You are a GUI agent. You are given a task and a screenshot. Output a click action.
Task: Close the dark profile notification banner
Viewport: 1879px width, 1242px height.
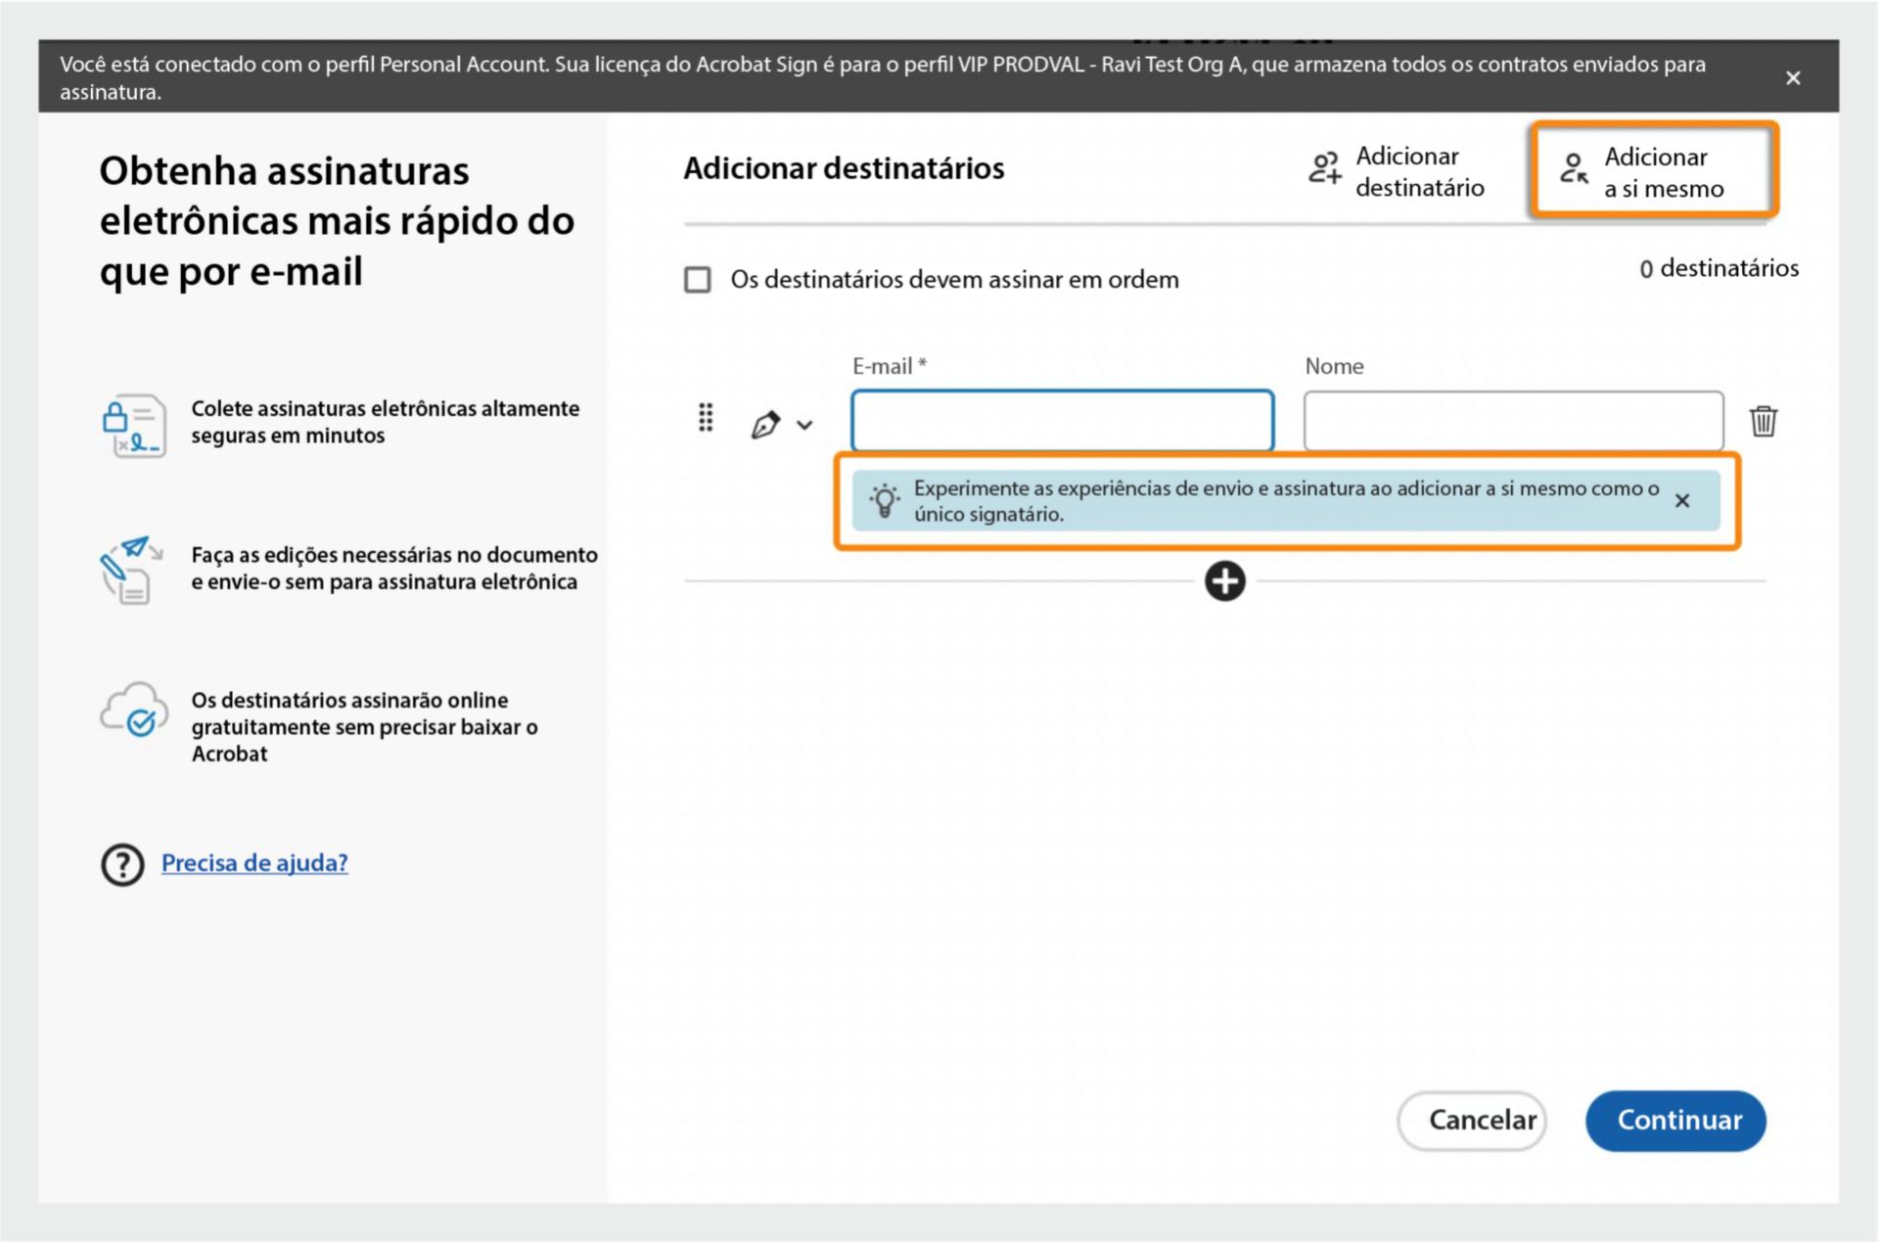tap(1793, 78)
